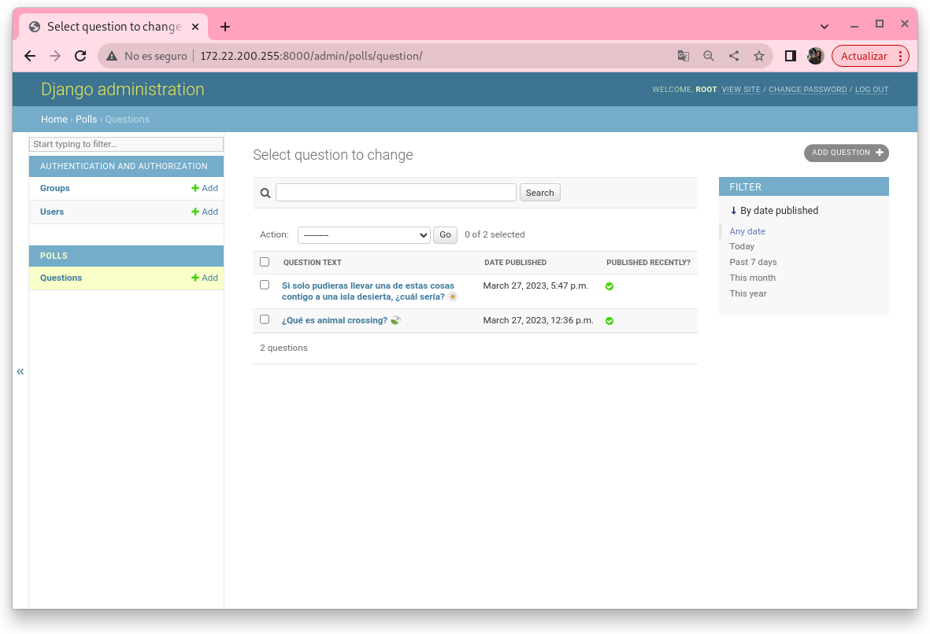Open the browser side panel icon
Image resolution: width=930 pixels, height=634 pixels.
point(791,56)
